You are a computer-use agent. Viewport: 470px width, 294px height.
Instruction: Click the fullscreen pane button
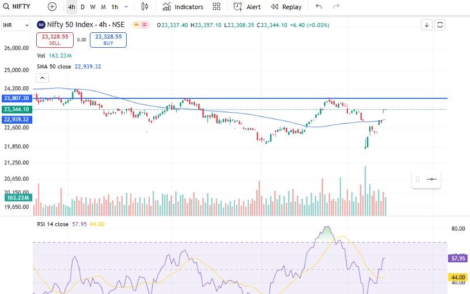click(x=439, y=25)
